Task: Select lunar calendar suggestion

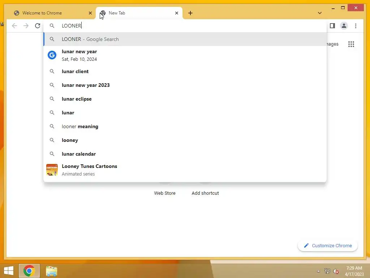Action: (185, 154)
